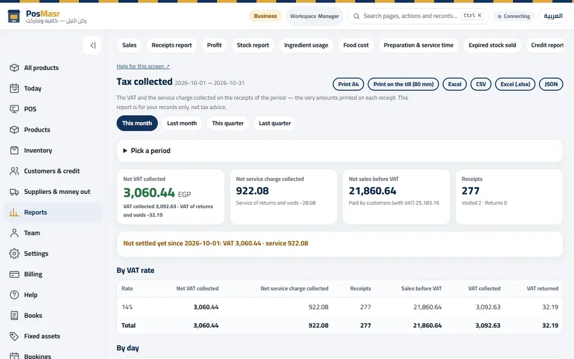Open the Sales report tab

pyautogui.click(x=129, y=45)
